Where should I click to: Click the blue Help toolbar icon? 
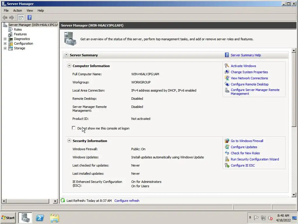click(x=29, y=17)
